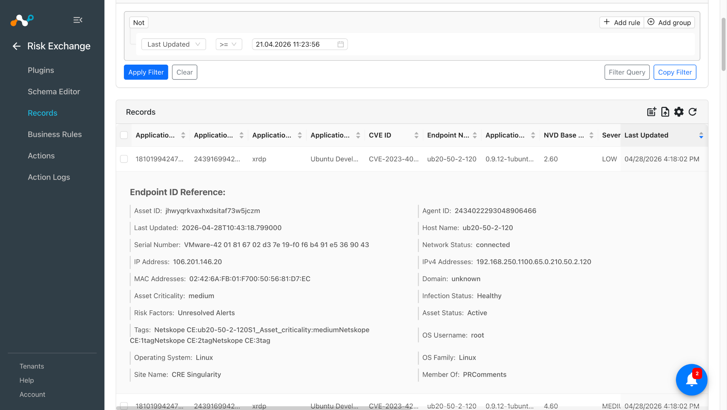Open the >= operator dropdown

click(x=229, y=44)
